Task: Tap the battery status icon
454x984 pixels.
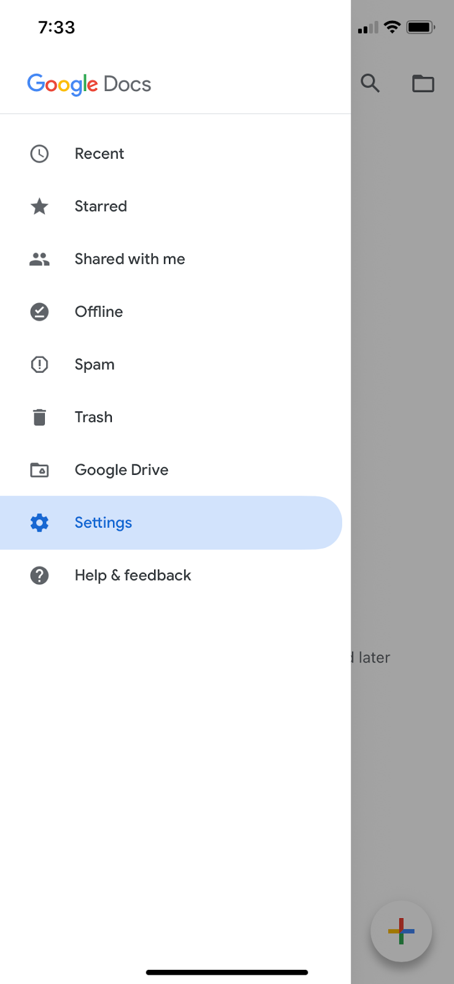Action: pos(421,27)
